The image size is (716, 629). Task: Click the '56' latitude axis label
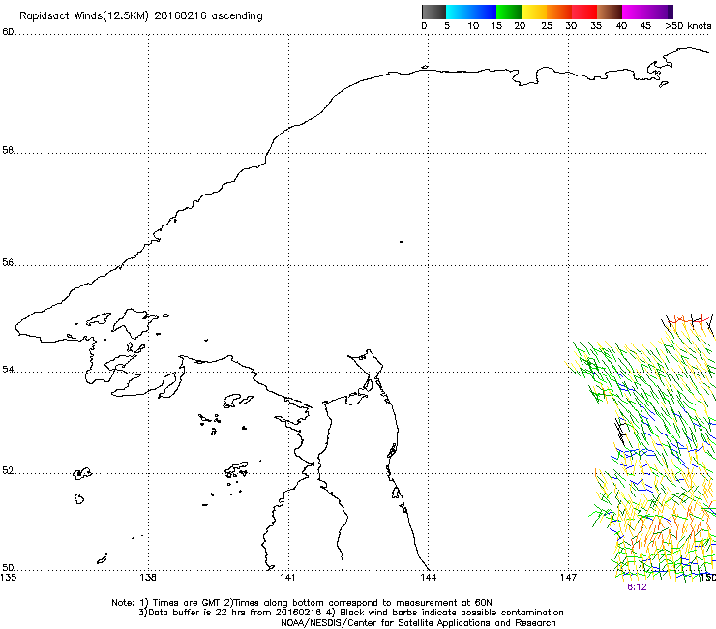(8, 262)
